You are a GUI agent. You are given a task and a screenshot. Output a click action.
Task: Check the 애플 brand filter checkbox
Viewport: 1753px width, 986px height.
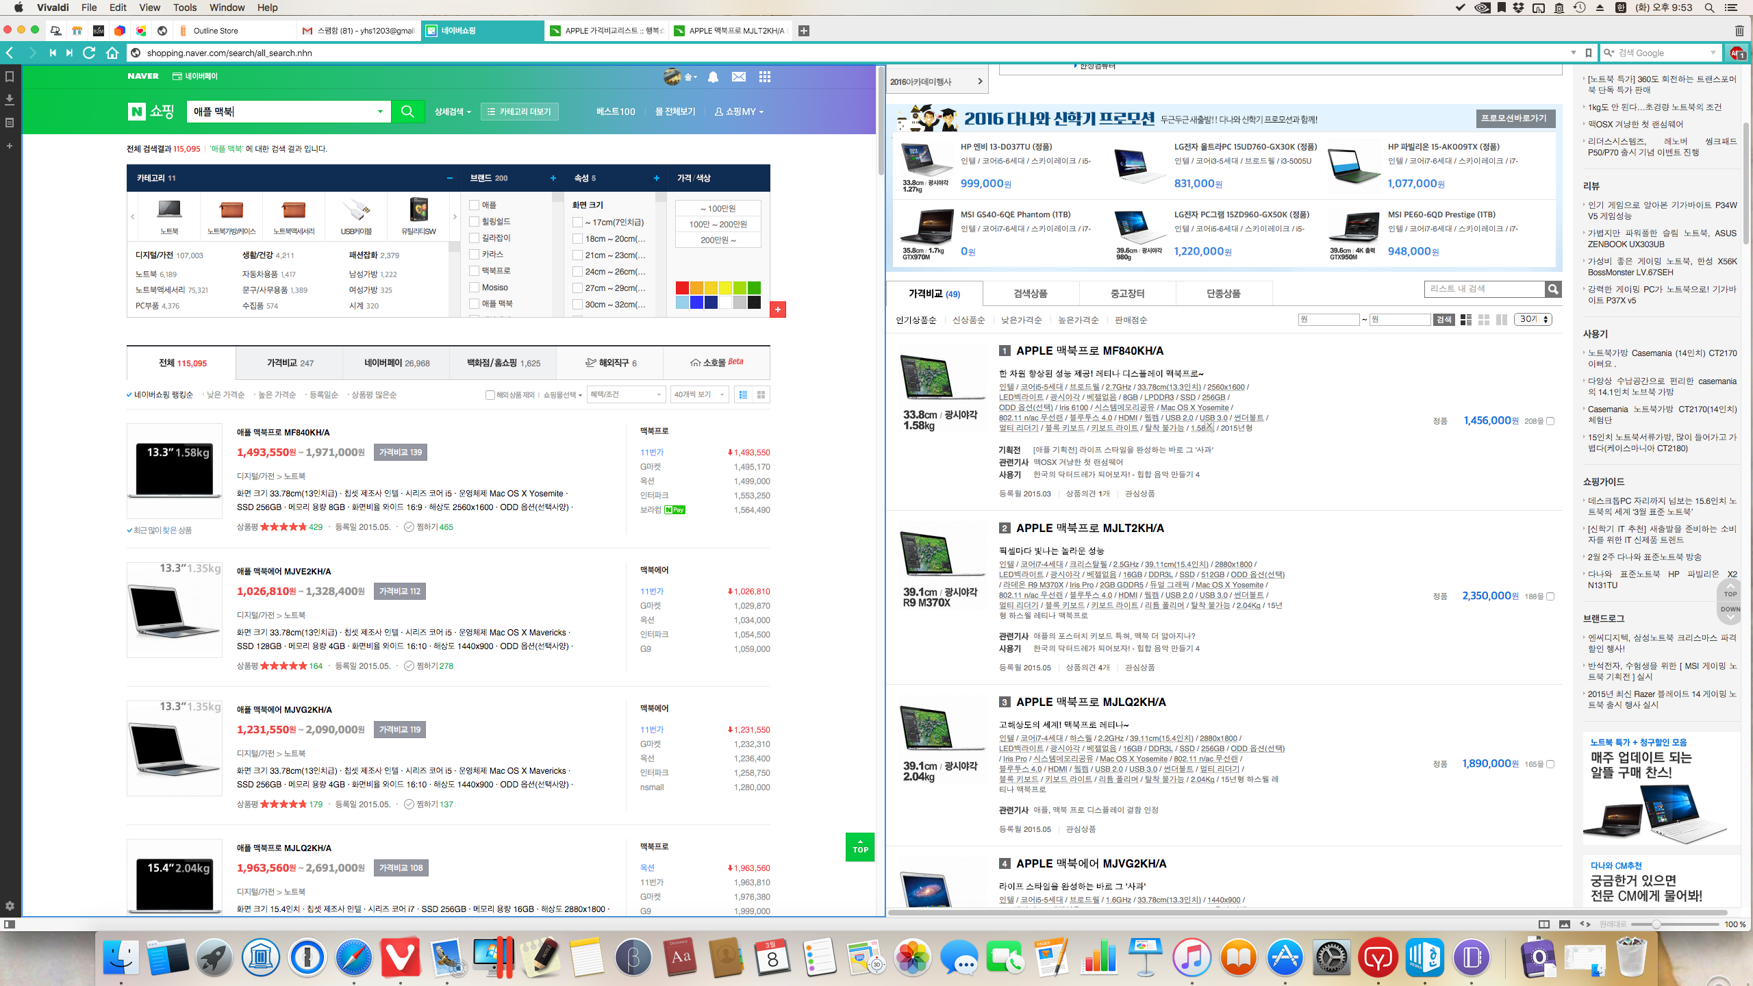coord(474,205)
